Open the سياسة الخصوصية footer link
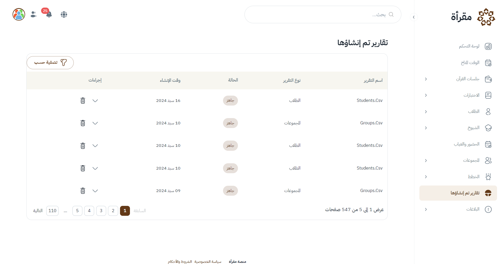 pos(208,262)
